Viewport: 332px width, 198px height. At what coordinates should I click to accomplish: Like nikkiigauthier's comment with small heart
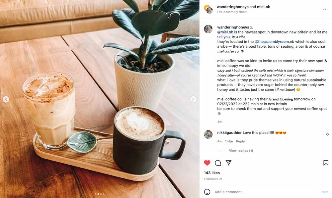[327, 134]
